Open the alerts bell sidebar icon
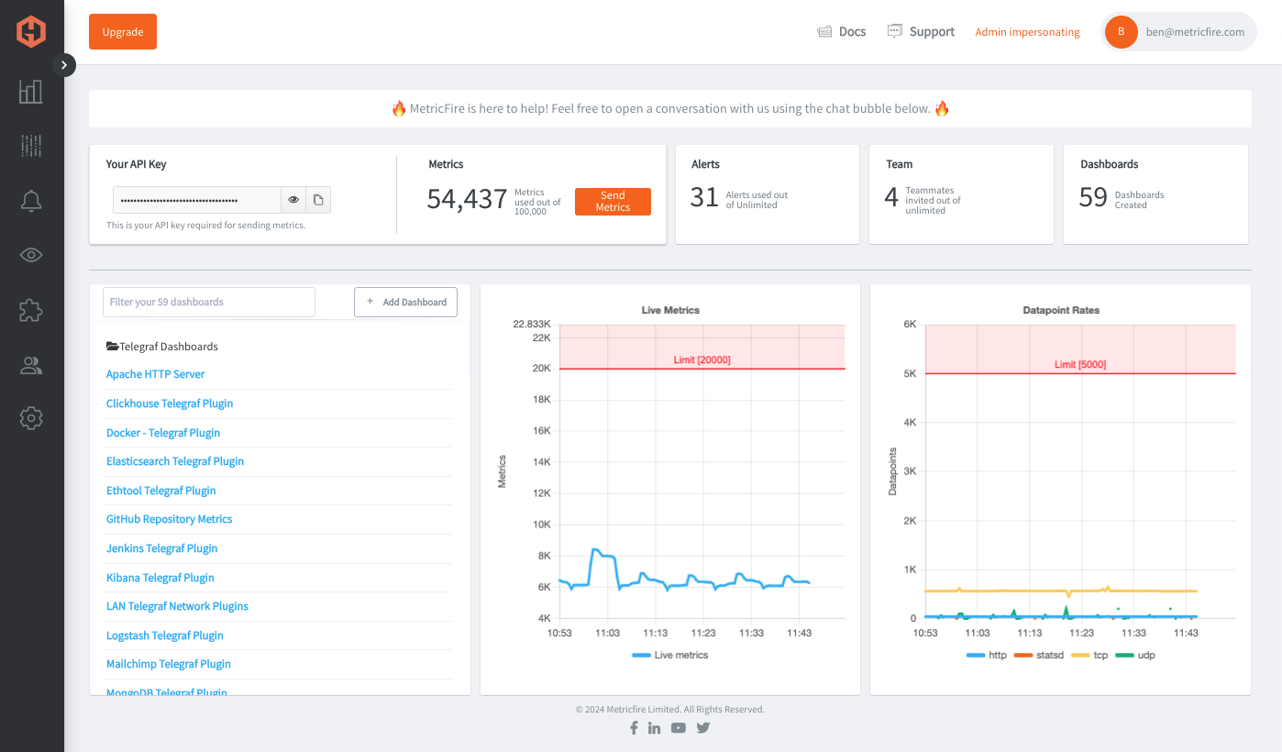The height and width of the screenshot is (752, 1282). [x=31, y=201]
